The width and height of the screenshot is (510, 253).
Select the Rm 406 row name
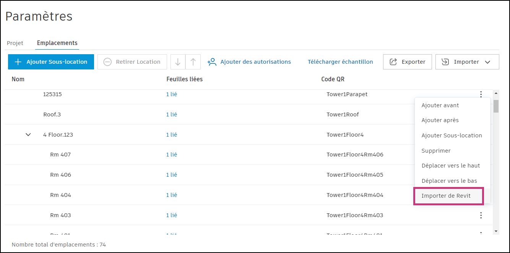click(x=60, y=175)
